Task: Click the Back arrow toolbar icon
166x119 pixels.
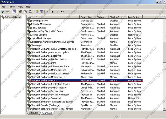Action: (3, 12)
